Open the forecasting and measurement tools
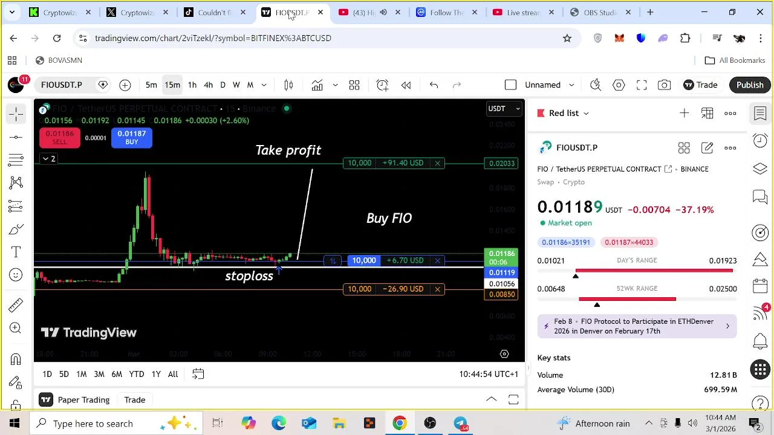This screenshot has height=435, width=774. click(x=16, y=206)
